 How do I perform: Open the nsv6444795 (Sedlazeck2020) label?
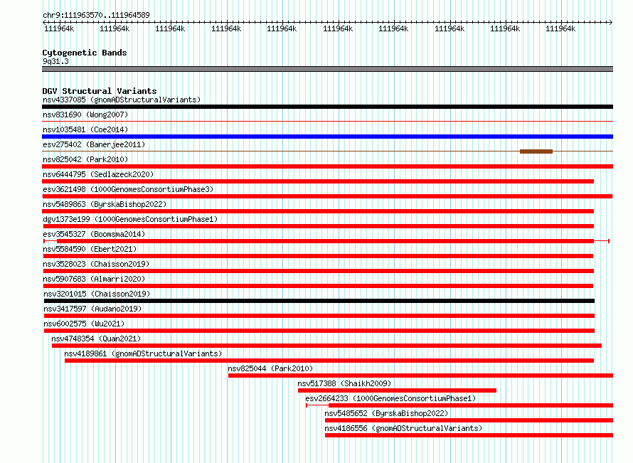tap(98, 174)
